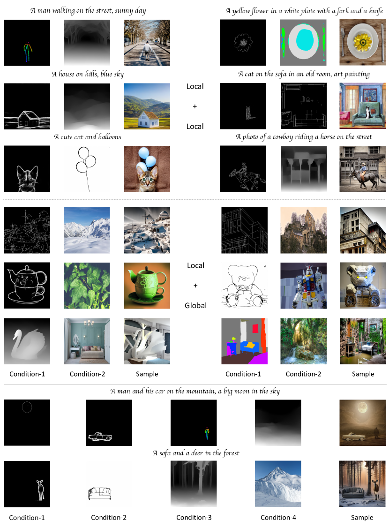Select the forest tree trunks depth map
The image size is (389, 528).
click(194, 484)
